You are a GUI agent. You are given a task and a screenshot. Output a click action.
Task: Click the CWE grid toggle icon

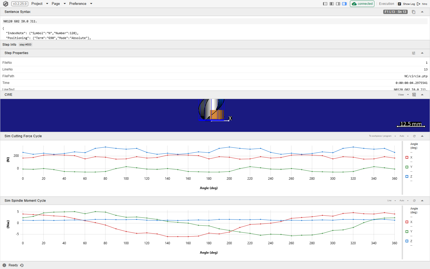click(x=414, y=95)
